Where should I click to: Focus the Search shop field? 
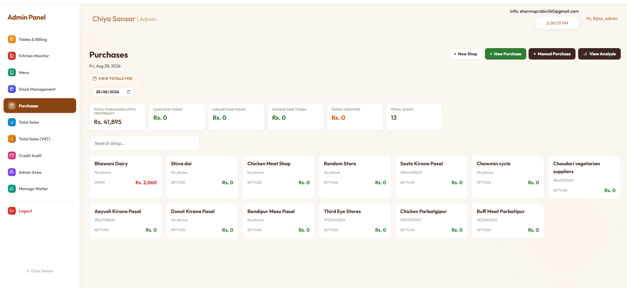[144, 143]
